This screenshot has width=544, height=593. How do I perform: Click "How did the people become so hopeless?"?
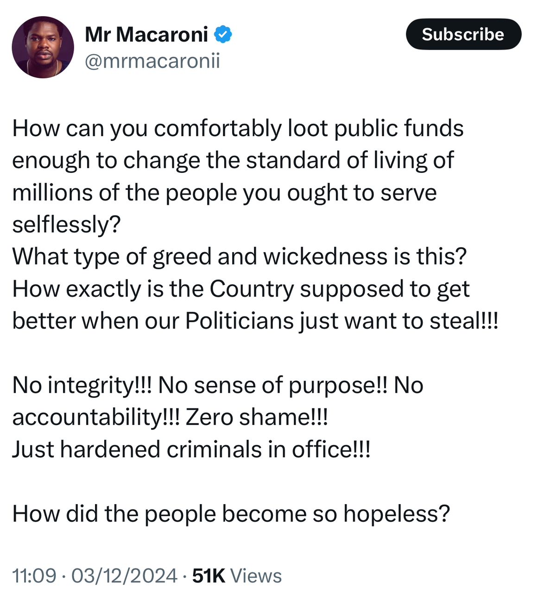tap(231, 514)
